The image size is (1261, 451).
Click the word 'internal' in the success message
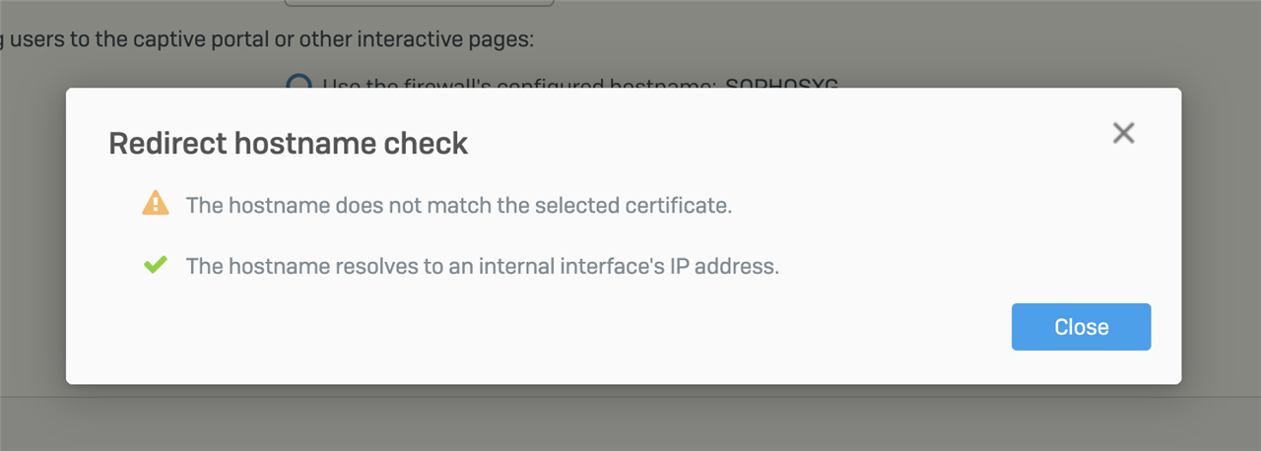507,266
